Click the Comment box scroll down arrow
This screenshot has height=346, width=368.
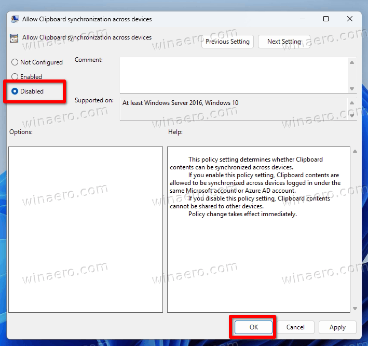352,88
